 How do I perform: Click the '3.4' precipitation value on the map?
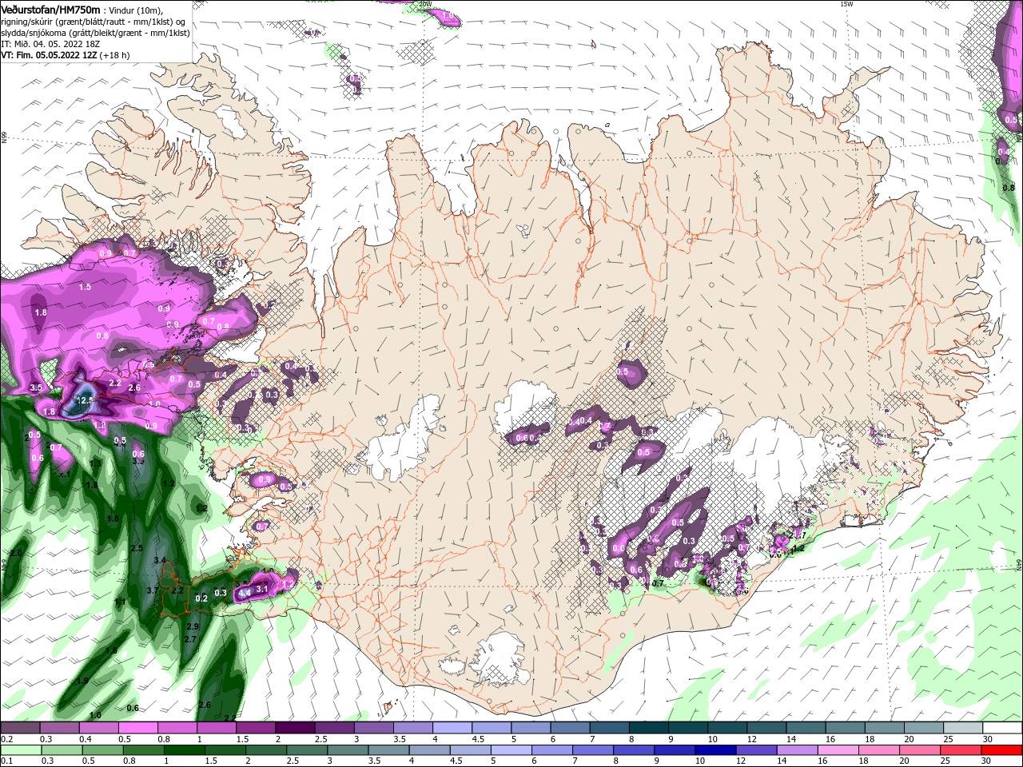tap(159, 561)
